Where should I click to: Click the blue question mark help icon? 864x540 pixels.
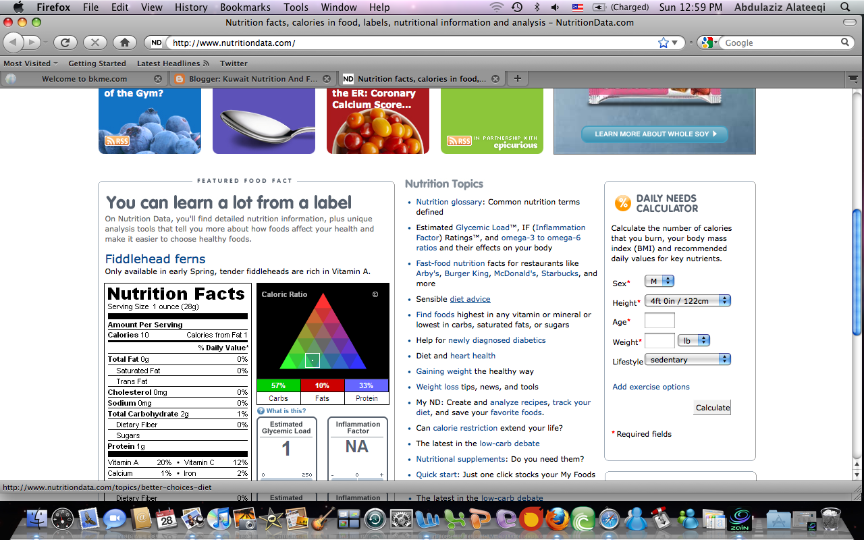point(261,411)
